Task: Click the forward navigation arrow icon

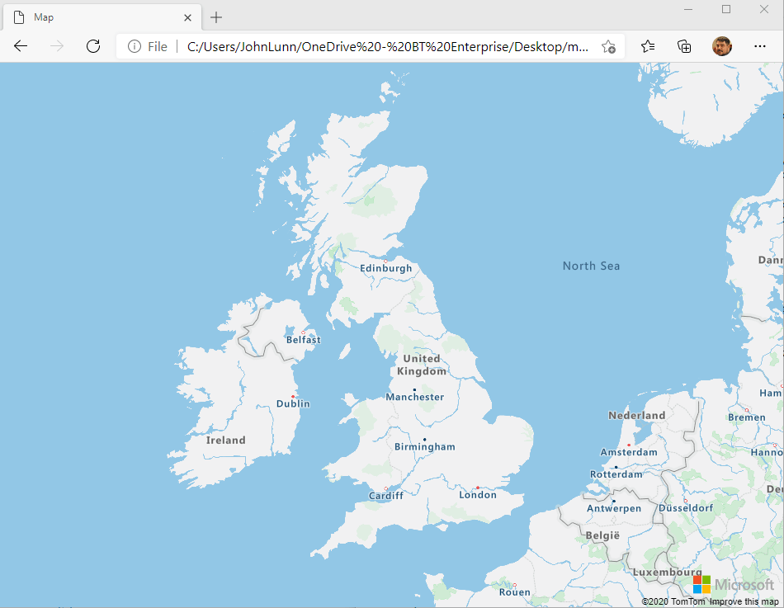Action: point(54,46)
